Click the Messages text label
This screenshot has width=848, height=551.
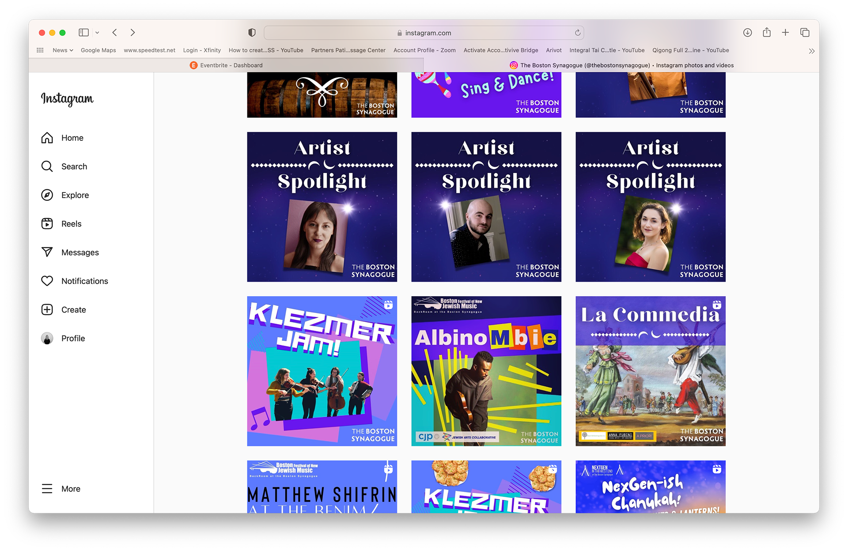click(x=80, y=253)
